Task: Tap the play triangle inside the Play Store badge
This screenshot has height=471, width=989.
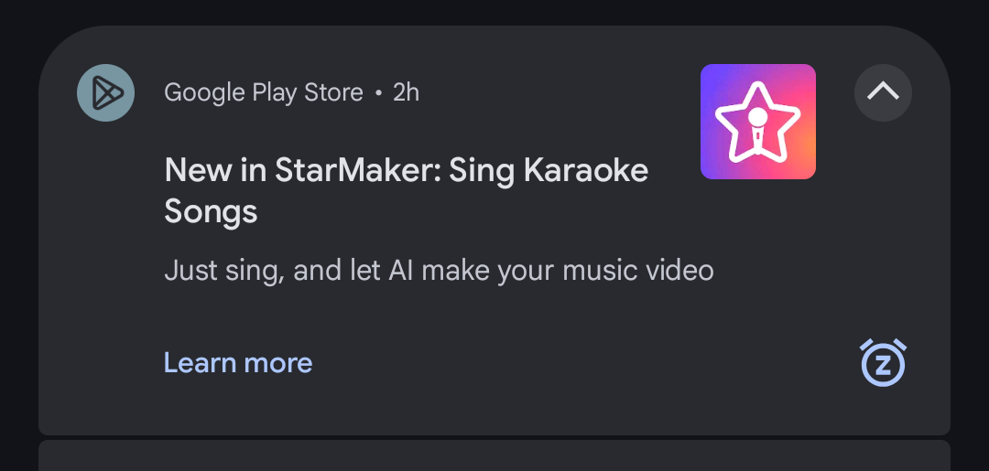Action: 106,92
